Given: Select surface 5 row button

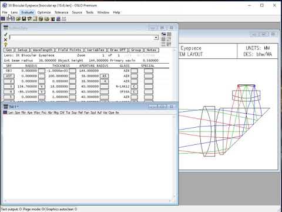Looking at the screenshot, I should click(9, 97).
